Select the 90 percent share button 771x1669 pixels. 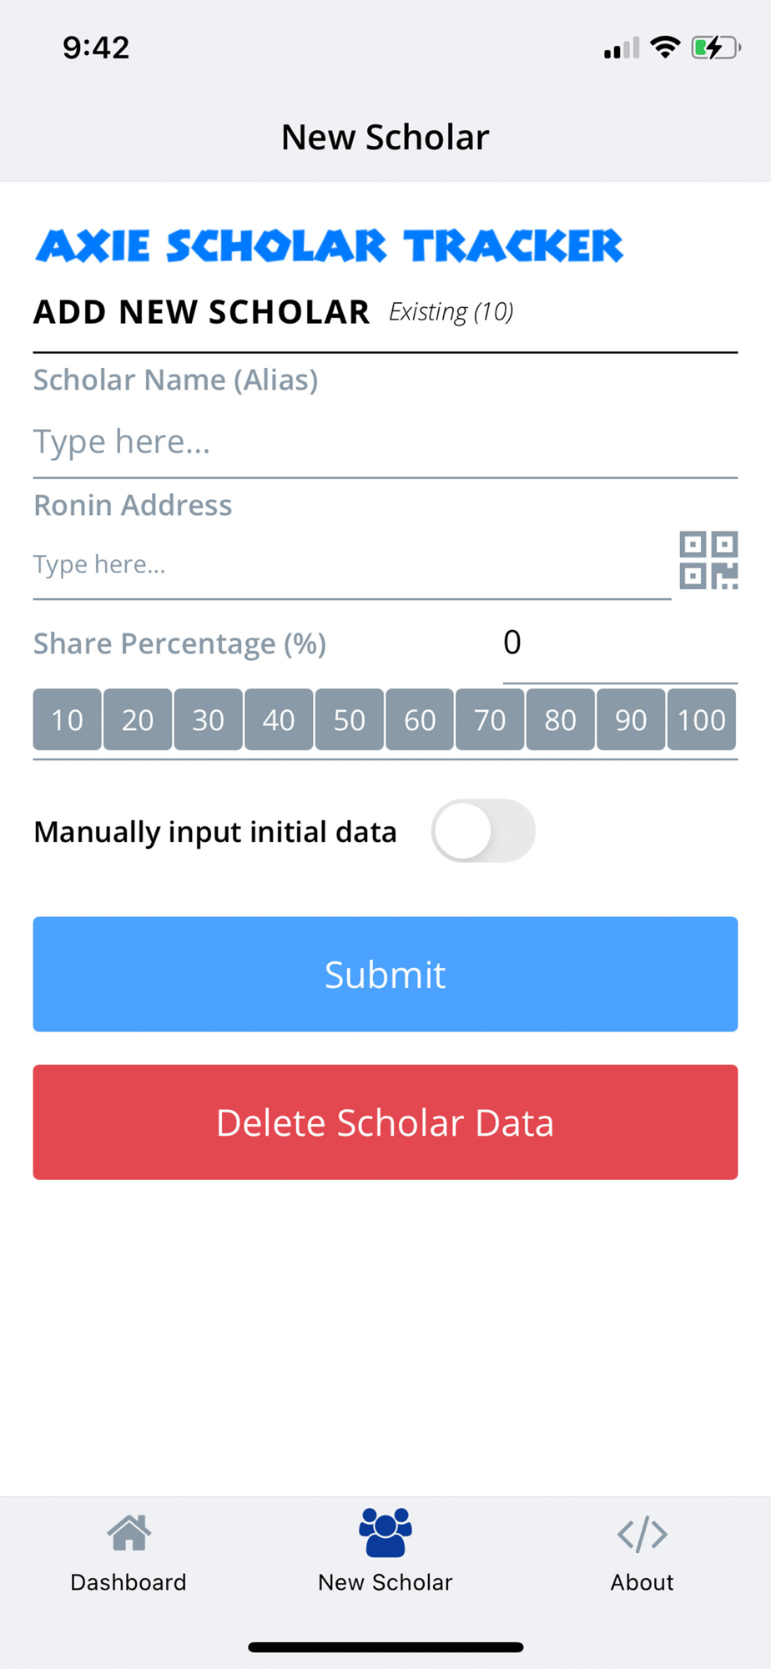click(x=631, y=719)
